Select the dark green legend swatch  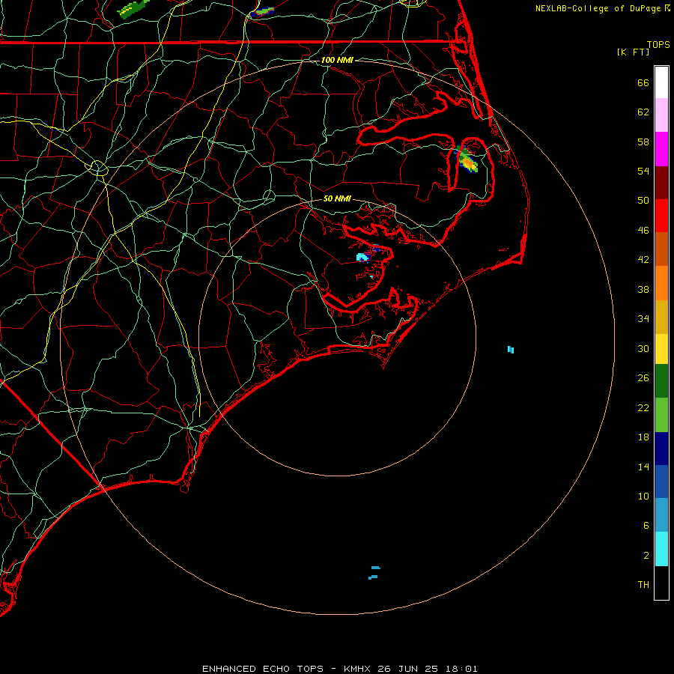(x=661, y=381)
